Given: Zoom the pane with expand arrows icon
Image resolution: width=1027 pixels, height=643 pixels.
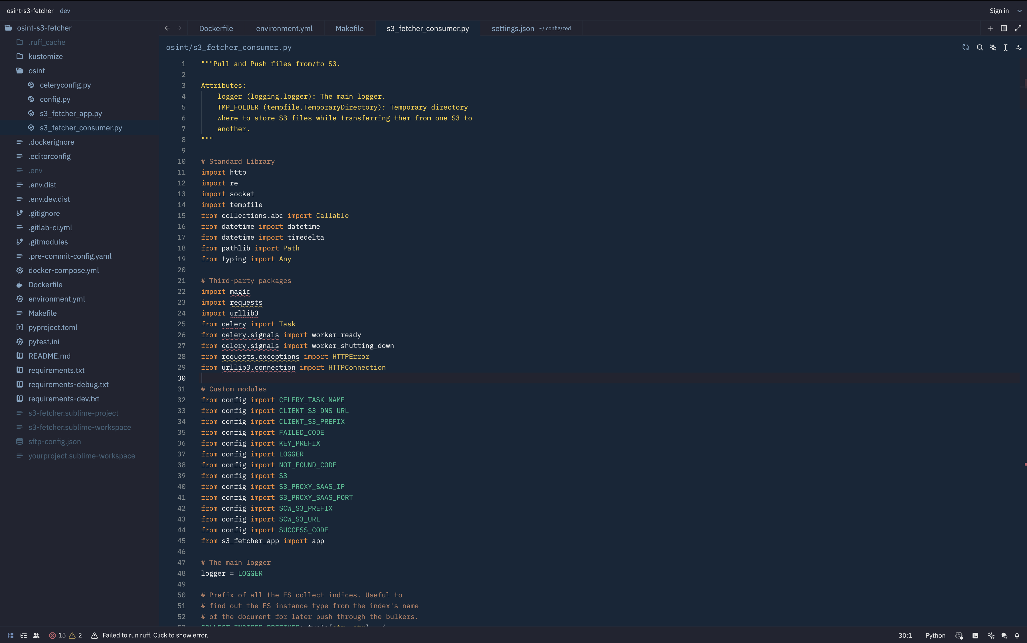Looking at the screenshot, I should (x=1018, y=28).
